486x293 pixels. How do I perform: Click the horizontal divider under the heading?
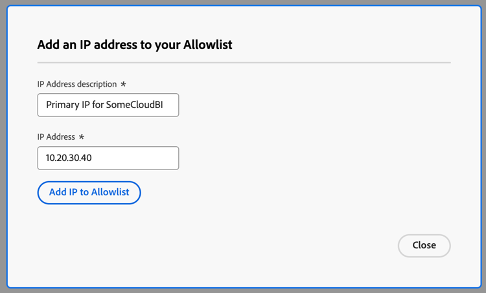[244, 63]
